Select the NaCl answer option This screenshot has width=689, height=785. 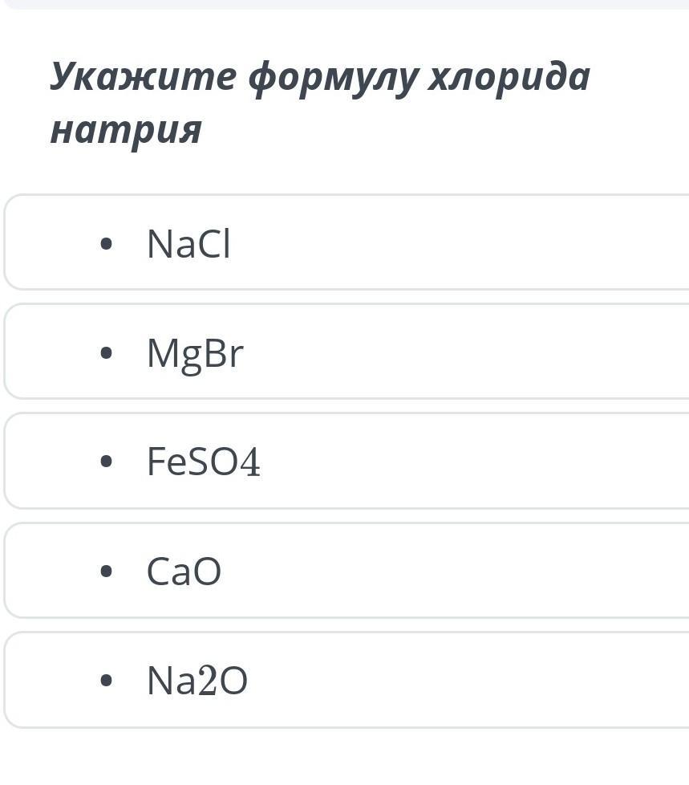347,242
